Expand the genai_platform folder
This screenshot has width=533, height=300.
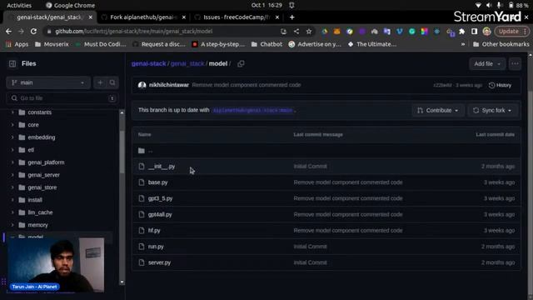tap(13, 162)
